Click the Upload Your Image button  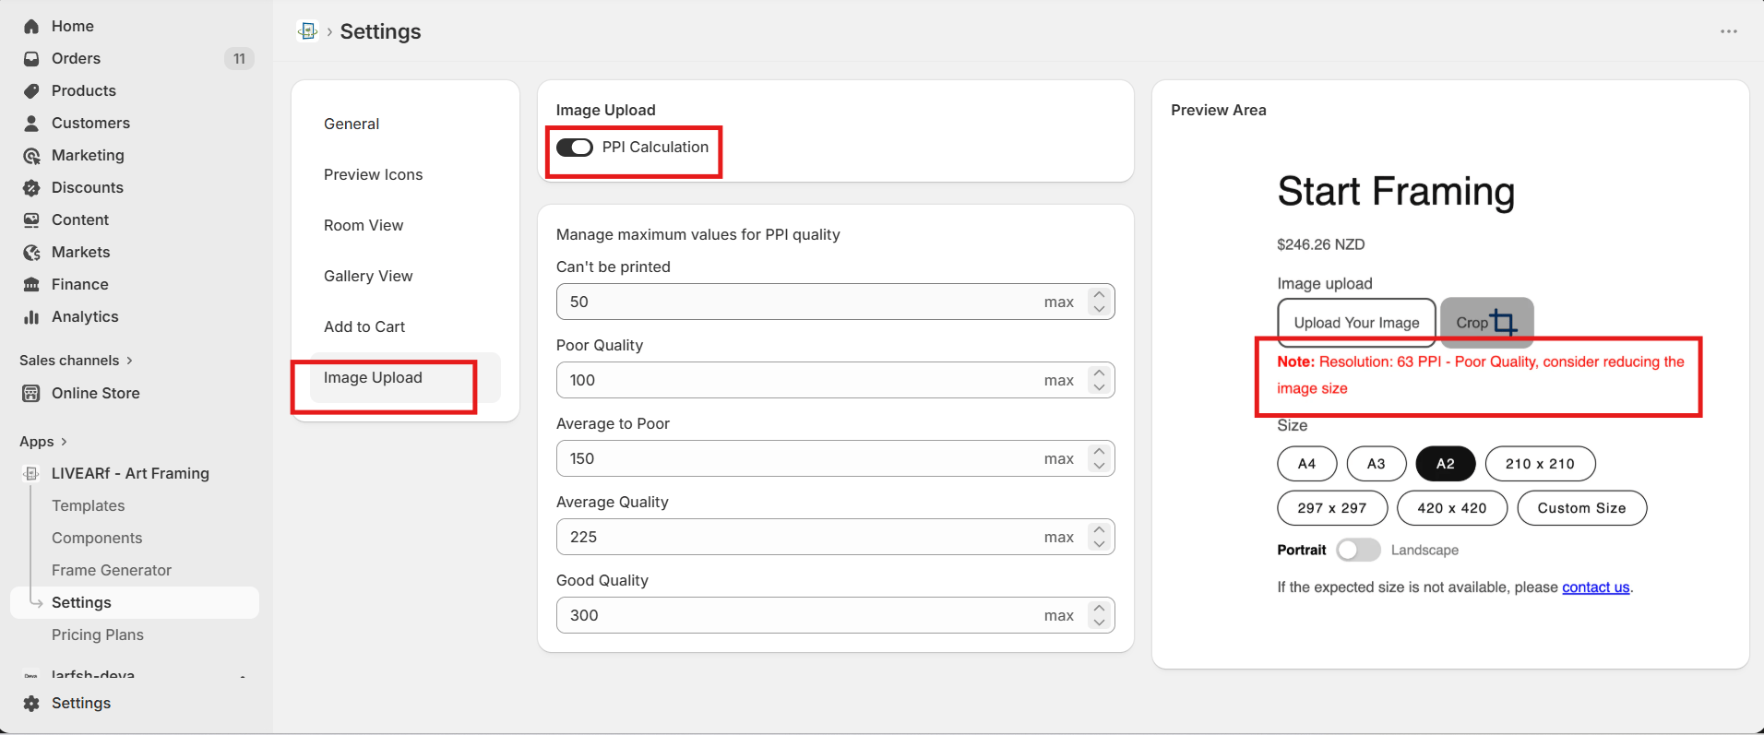1356,323
